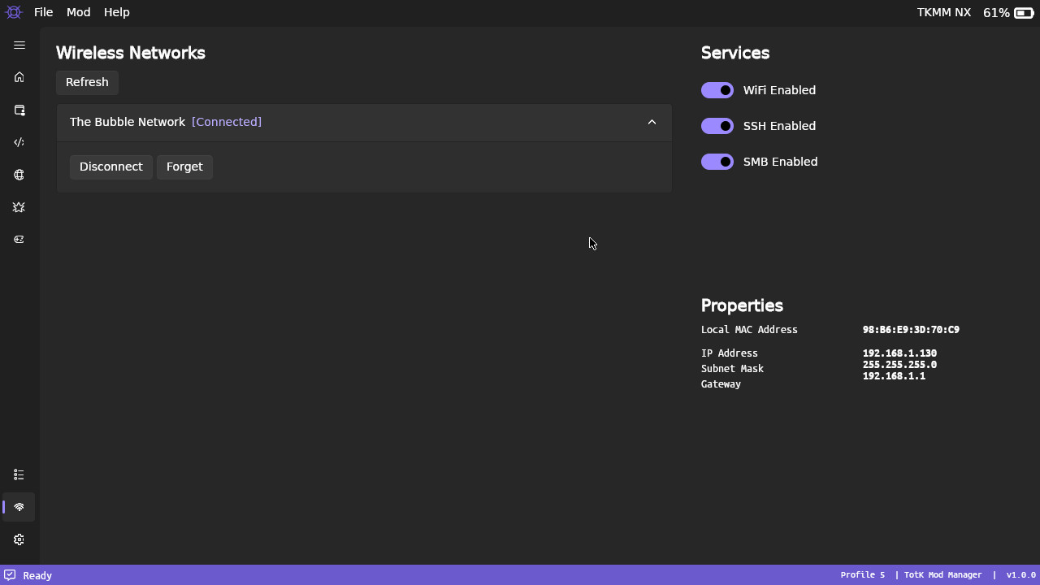Open the gamepad page from the sidebar

tap(19, 240)
